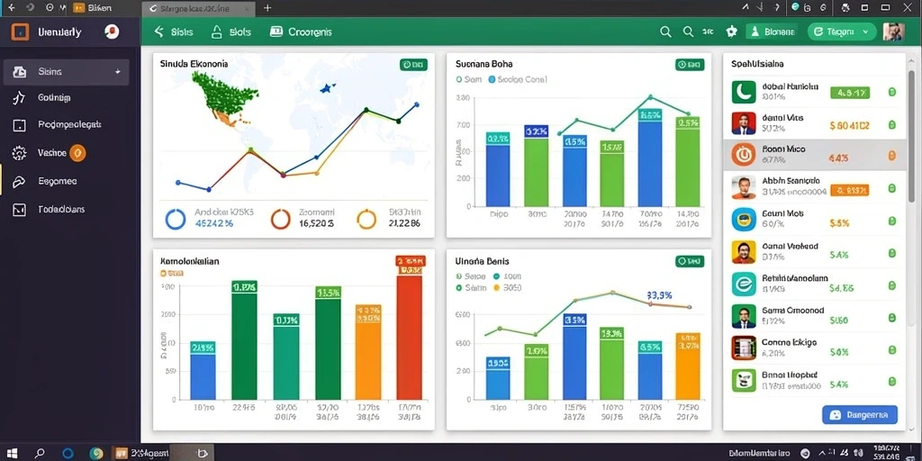Click the Windows Start button in taskbar
Image resolution: width=922 pixels, height=461 pixels.
coord(12,454)
